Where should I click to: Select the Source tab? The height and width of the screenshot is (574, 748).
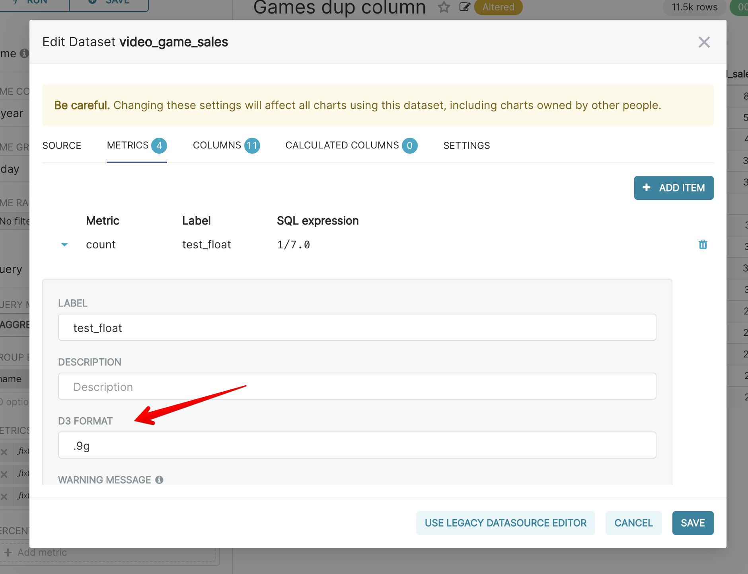(62, 145)
